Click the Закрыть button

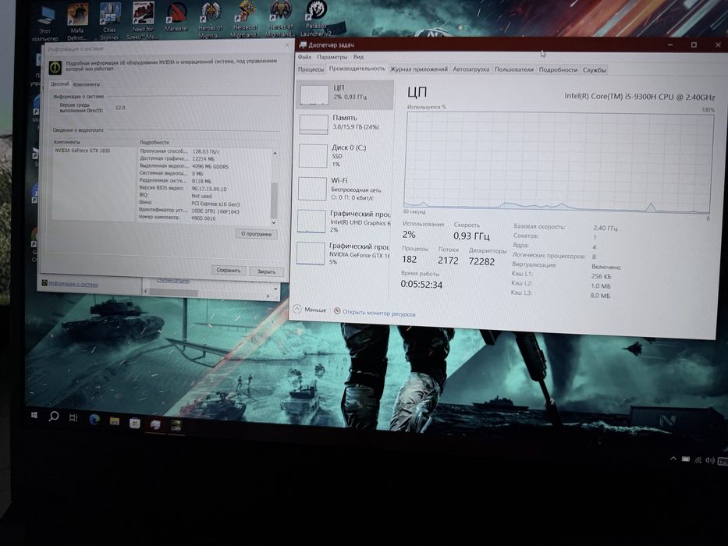(267, 271)
